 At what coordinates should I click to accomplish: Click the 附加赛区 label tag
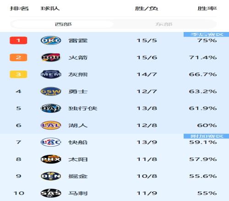tap(206, 136)
